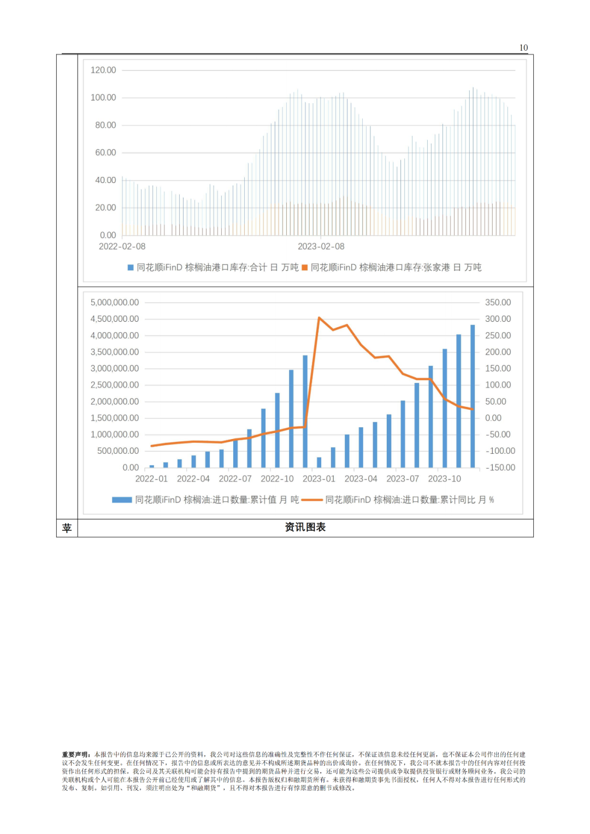
Task: Click the 5,000,000.00 left axis label
Action: pyautogui.click(x=115, y=303)
